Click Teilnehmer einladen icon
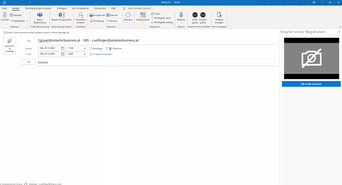342x185 pixels. point(80,15)
